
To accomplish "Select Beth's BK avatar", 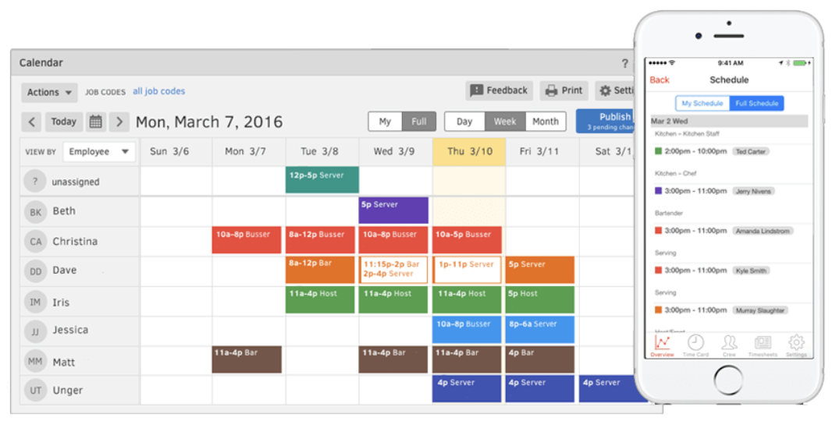I will click(35, 212).
